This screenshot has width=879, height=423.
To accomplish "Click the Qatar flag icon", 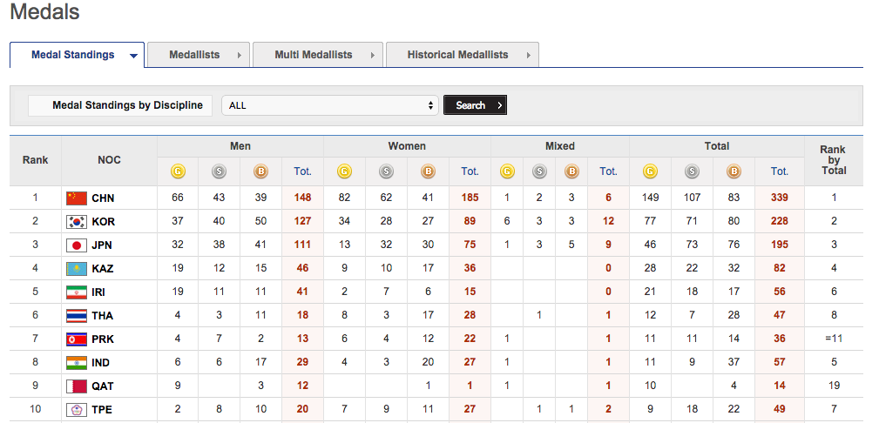I will point(77,386).
